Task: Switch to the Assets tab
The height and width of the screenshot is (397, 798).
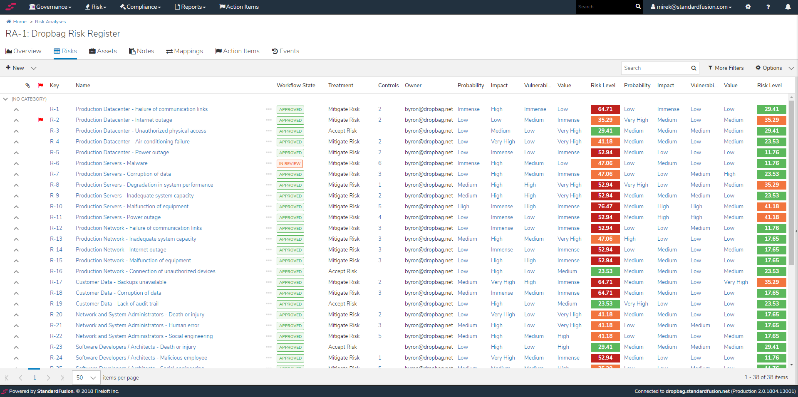Action: [103, 51]
